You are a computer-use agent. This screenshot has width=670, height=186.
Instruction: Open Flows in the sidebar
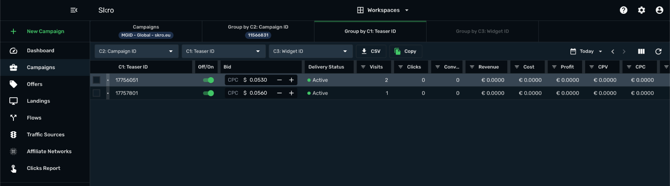pos(45,118)
